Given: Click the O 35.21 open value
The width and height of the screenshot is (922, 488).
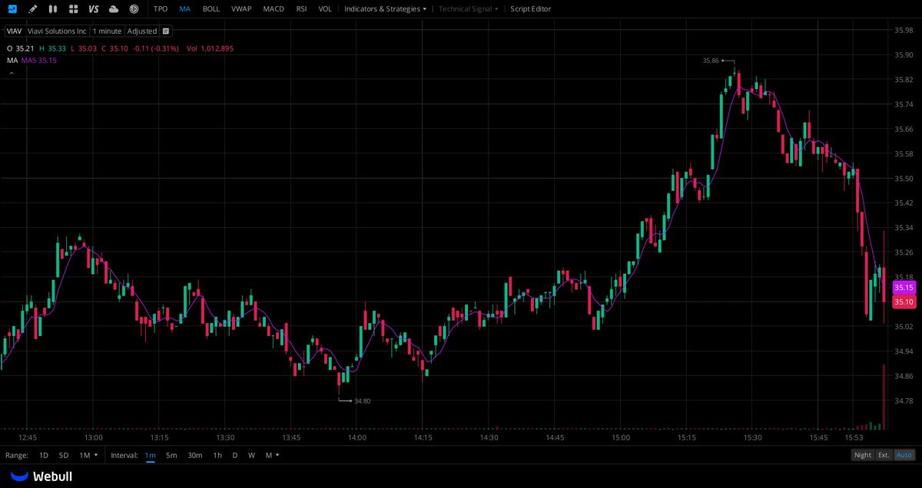Looking at the screenshot, I should click(x=22, y=48).
